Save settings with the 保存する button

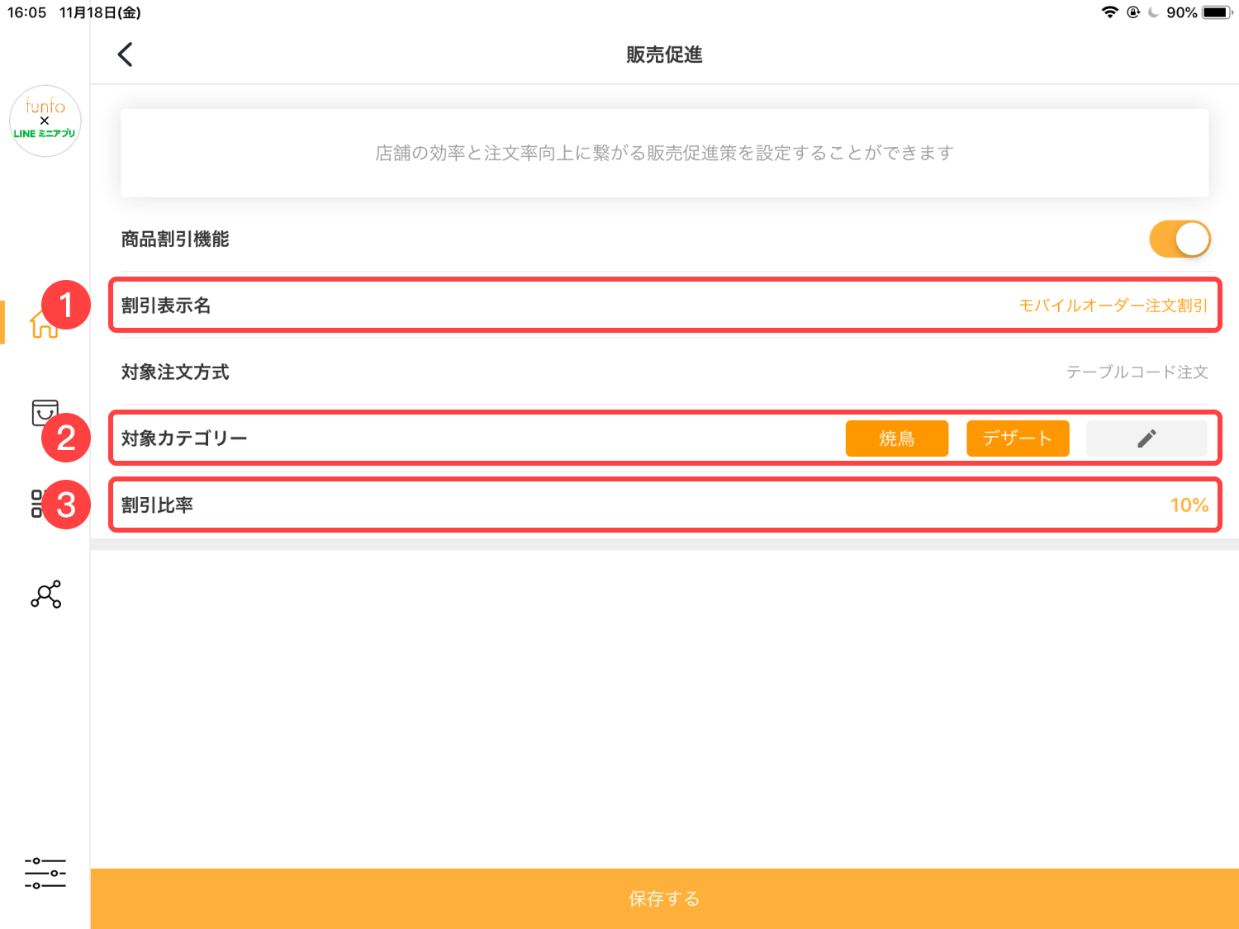[x=665, y=898]
